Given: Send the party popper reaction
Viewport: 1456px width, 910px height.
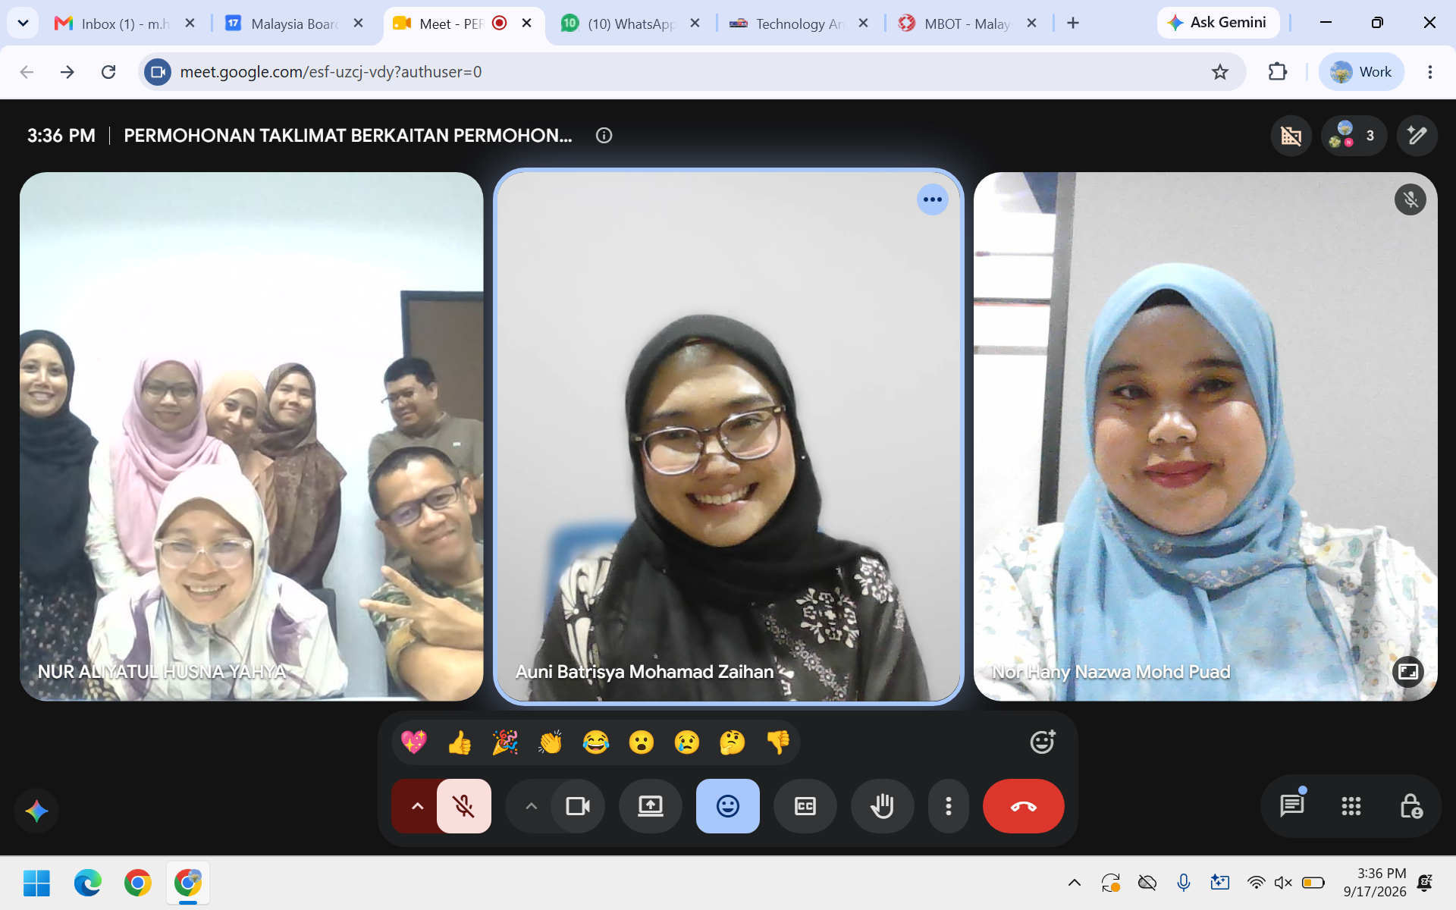Looking at the screenshot, I should click(x=505, y=742).
